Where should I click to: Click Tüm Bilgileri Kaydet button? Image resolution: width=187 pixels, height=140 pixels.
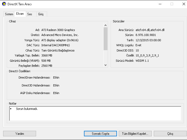coord(135,133)
